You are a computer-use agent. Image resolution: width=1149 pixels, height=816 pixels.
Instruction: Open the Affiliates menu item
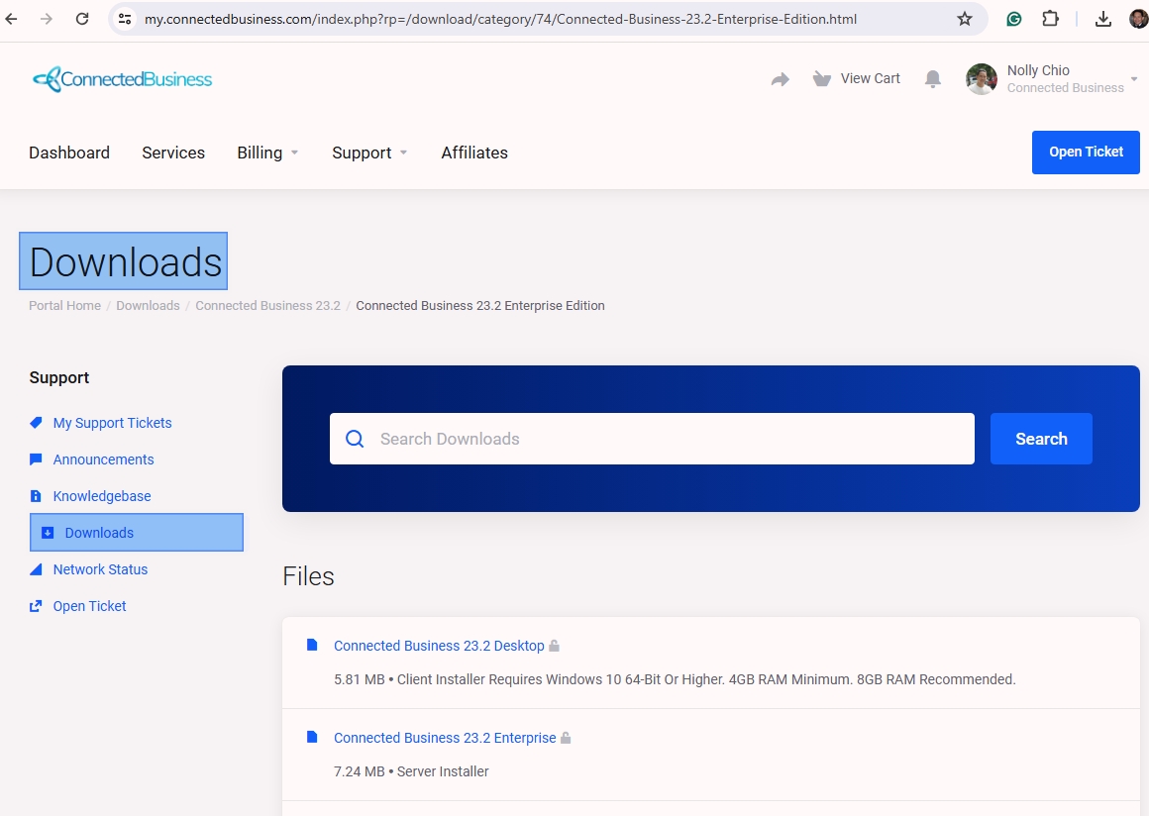click(x=474, y=153)
